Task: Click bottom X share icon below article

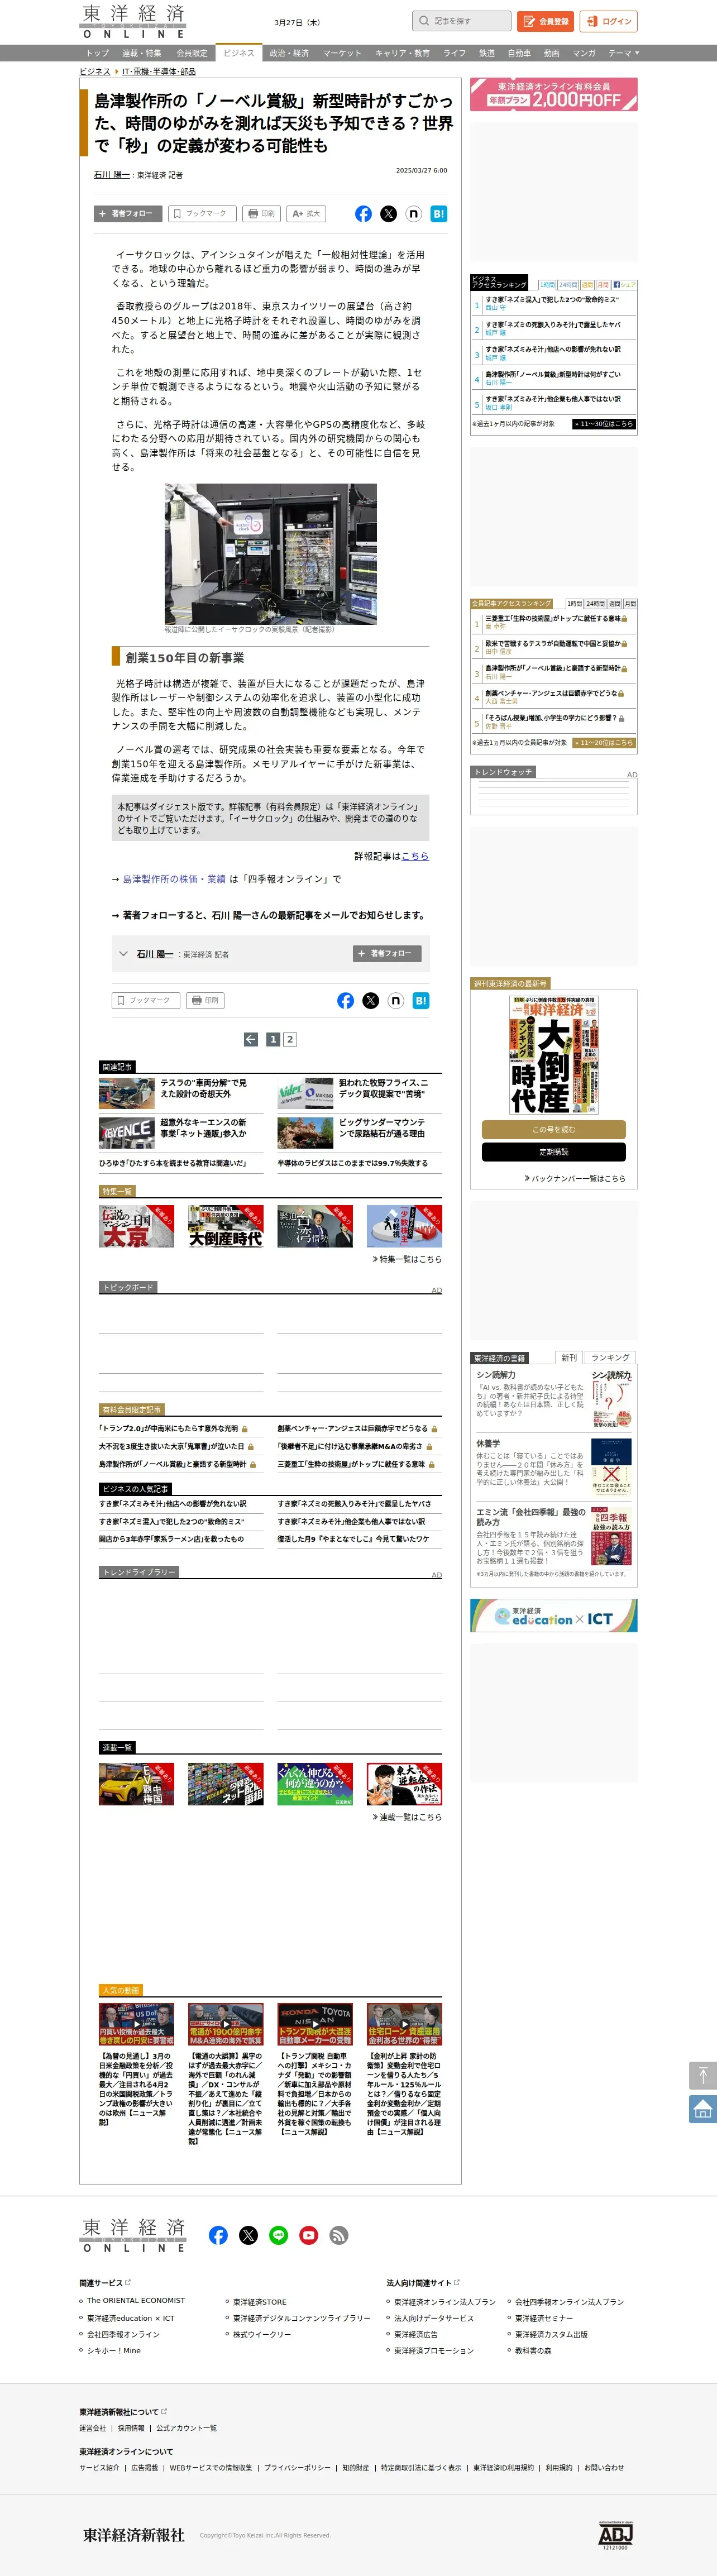Action: [370, 1000]
